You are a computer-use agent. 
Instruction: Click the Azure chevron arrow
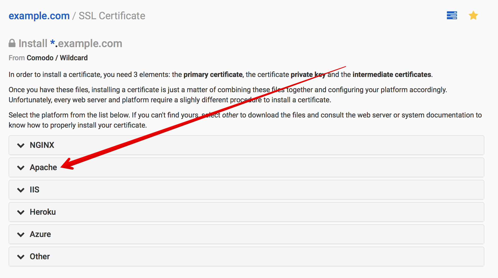21,234
